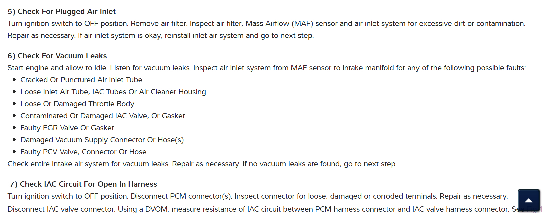Image resolution: width=549 pixels, height=219 pixels.
Task: Click the "Damaged Vacuum Supply Connector Or Hose(s)" bullet
Action: [102, 140]
